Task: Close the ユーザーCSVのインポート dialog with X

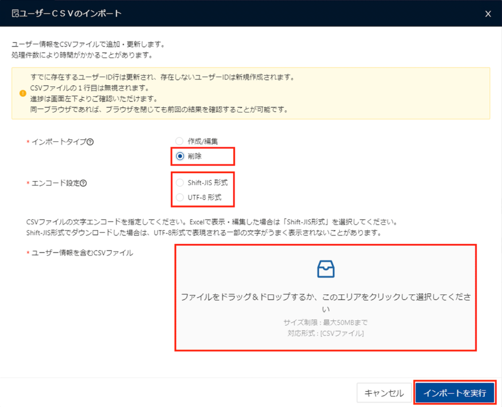Action: pos(488,14)
